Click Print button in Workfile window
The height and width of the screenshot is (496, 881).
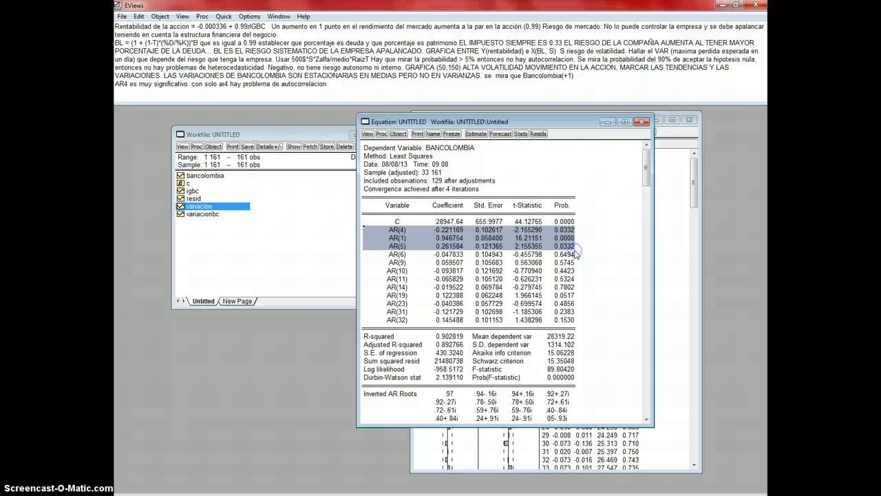click(233, 147)
